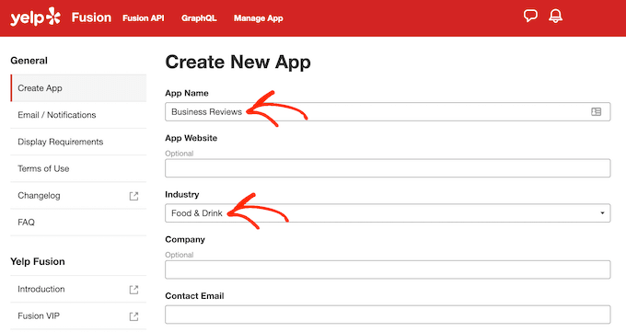
Task: Click the General section heading
Action: tap(29, 61)
